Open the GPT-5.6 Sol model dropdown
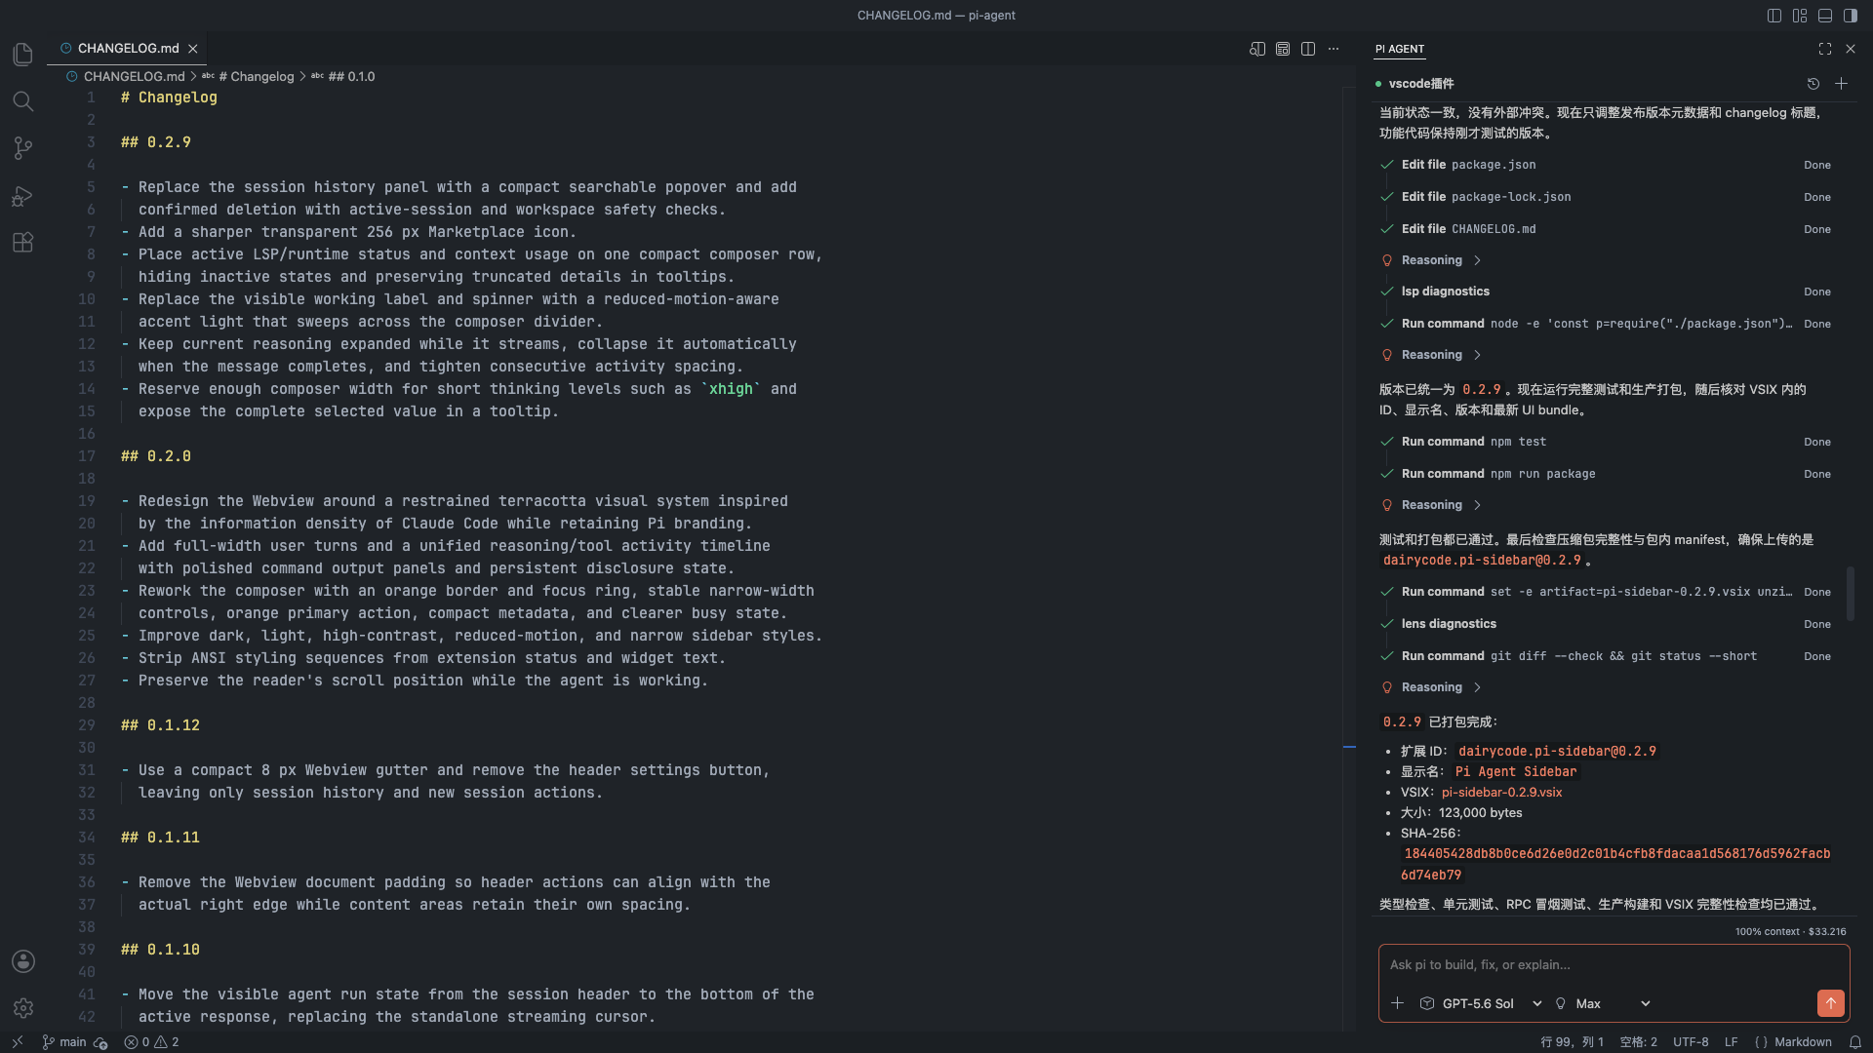The image size is (1873, 1053). point(1481,1003)
